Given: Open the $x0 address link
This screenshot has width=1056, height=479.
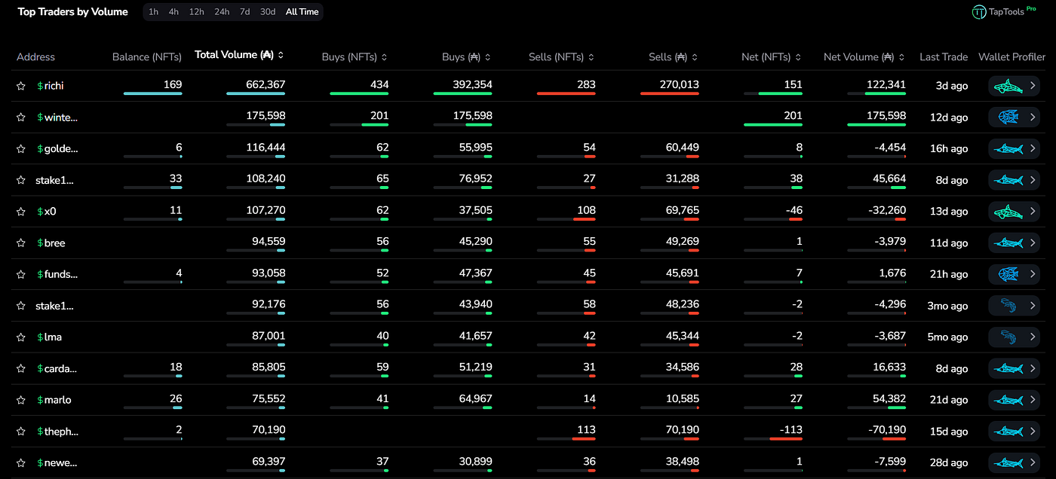Looking at the screenshot, I should (47, 212).
